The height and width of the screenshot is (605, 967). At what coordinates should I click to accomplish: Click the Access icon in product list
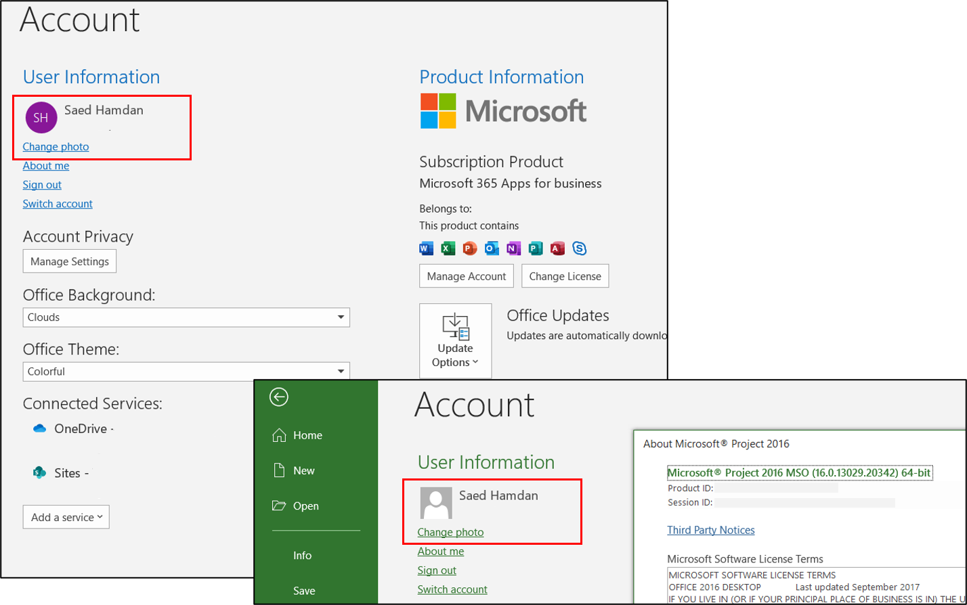pos(557,248)
